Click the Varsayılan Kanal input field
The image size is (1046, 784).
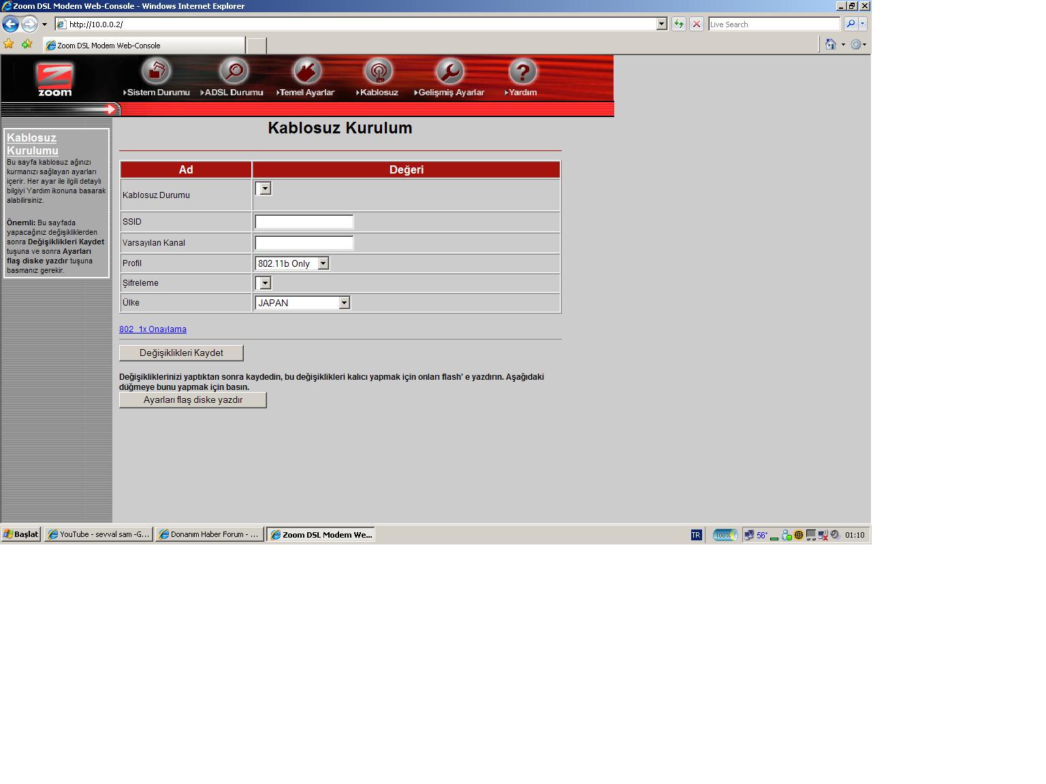(304, 243)
